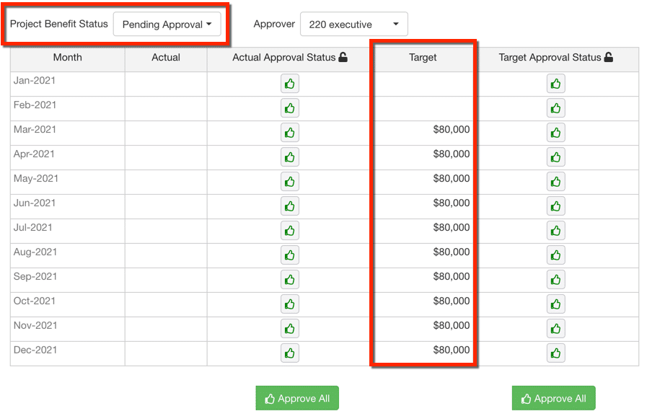Click the empty Actual cell for May-2021
The image size is (647, 419).
pyautogui.click(x=166, y=182)
